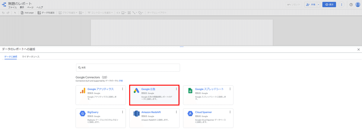Open the グラフを追加 dropdown

click(x=68, y=13)
